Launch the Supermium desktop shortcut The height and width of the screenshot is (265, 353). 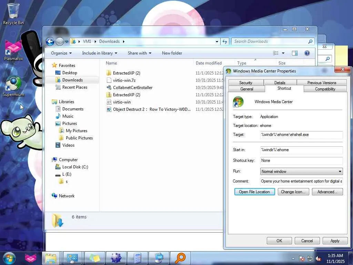pos(13,86)
